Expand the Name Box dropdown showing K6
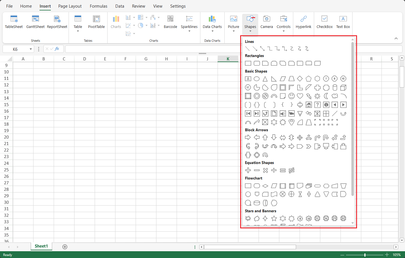Viewport: 405px width, 258px height. (x=31, y=49)
